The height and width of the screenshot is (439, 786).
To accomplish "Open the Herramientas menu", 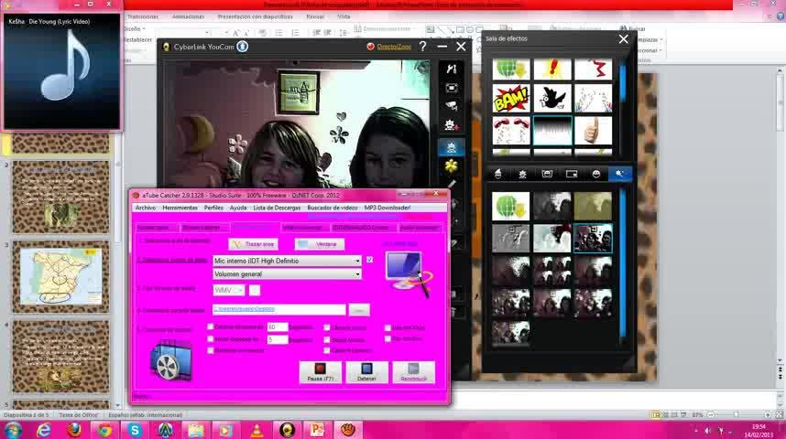I will (180, 208).
